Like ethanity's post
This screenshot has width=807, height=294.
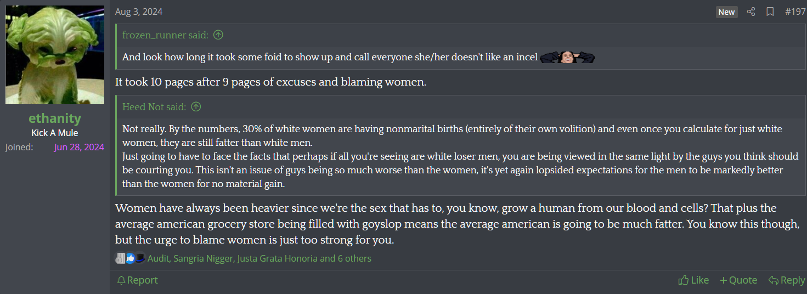[x=693, y=280]
